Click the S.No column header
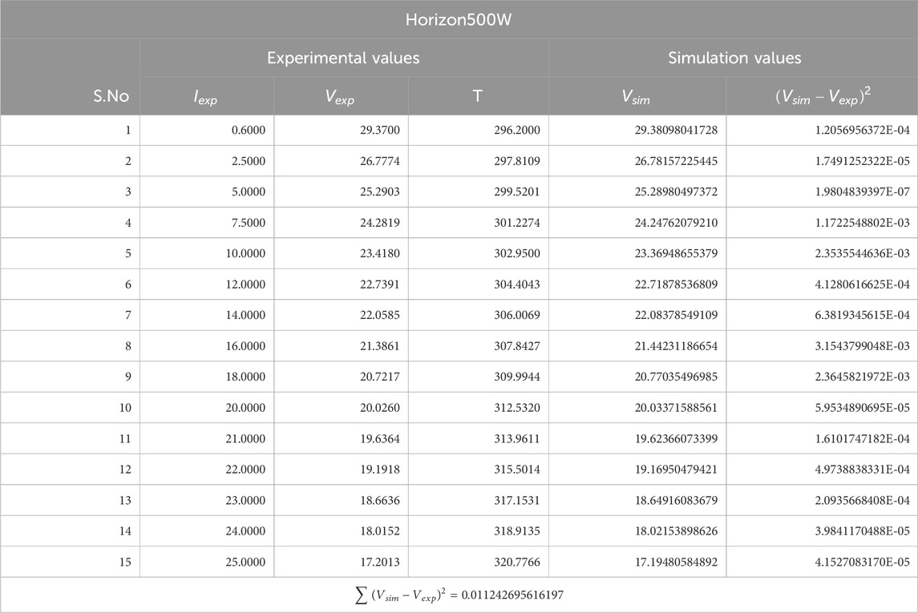This screenshot has width=918, height=613. 111,96
